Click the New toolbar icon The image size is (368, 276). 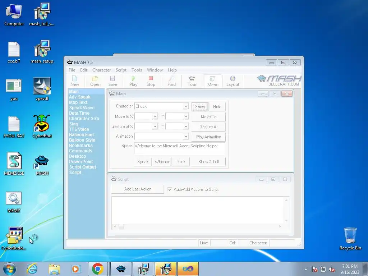75,81
